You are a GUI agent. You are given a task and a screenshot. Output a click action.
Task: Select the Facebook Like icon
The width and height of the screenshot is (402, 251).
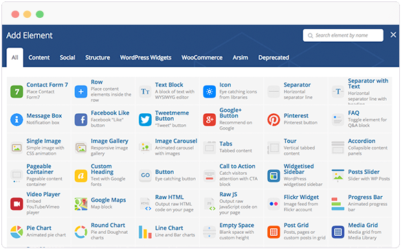(x=81, y=119)
